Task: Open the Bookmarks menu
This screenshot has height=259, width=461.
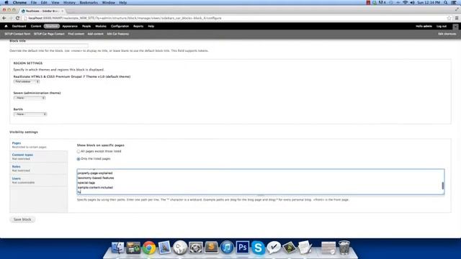Action: (x=89, y=3)
